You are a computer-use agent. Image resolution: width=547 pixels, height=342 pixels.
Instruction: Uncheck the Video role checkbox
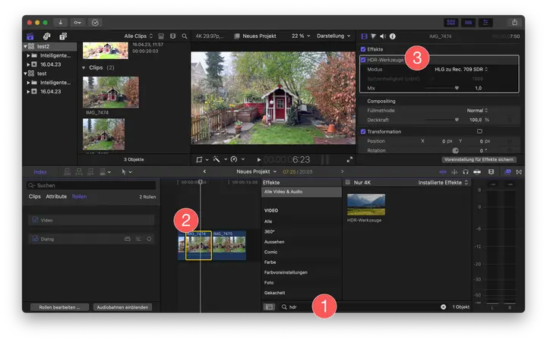click(34, 220)
